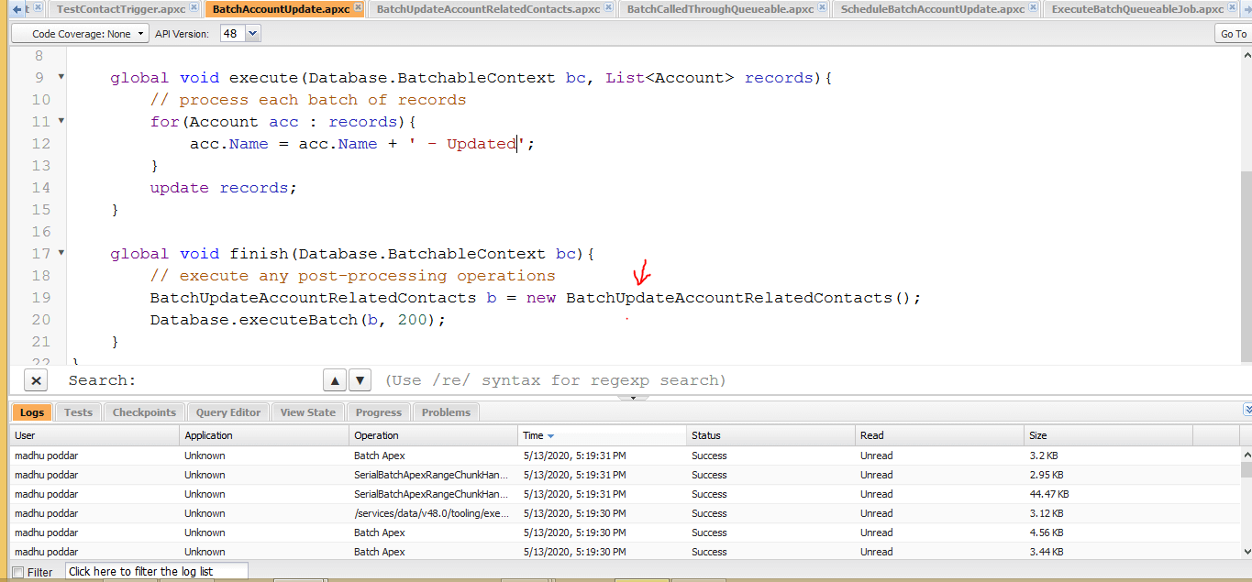
Task: Close the TestContactTrigger.apxc tab
Action: [x=193, y=8]
